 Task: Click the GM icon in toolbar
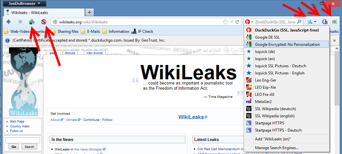click(325, 22)
